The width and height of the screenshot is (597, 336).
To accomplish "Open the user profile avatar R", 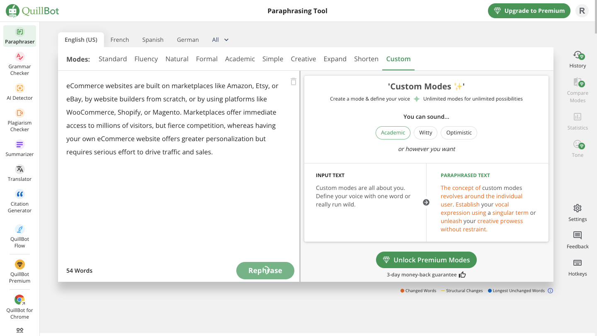I will tap(582, 11).
